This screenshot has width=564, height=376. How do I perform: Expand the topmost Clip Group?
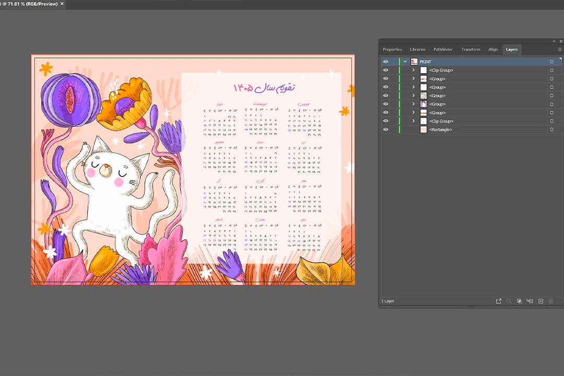point(414,70)
